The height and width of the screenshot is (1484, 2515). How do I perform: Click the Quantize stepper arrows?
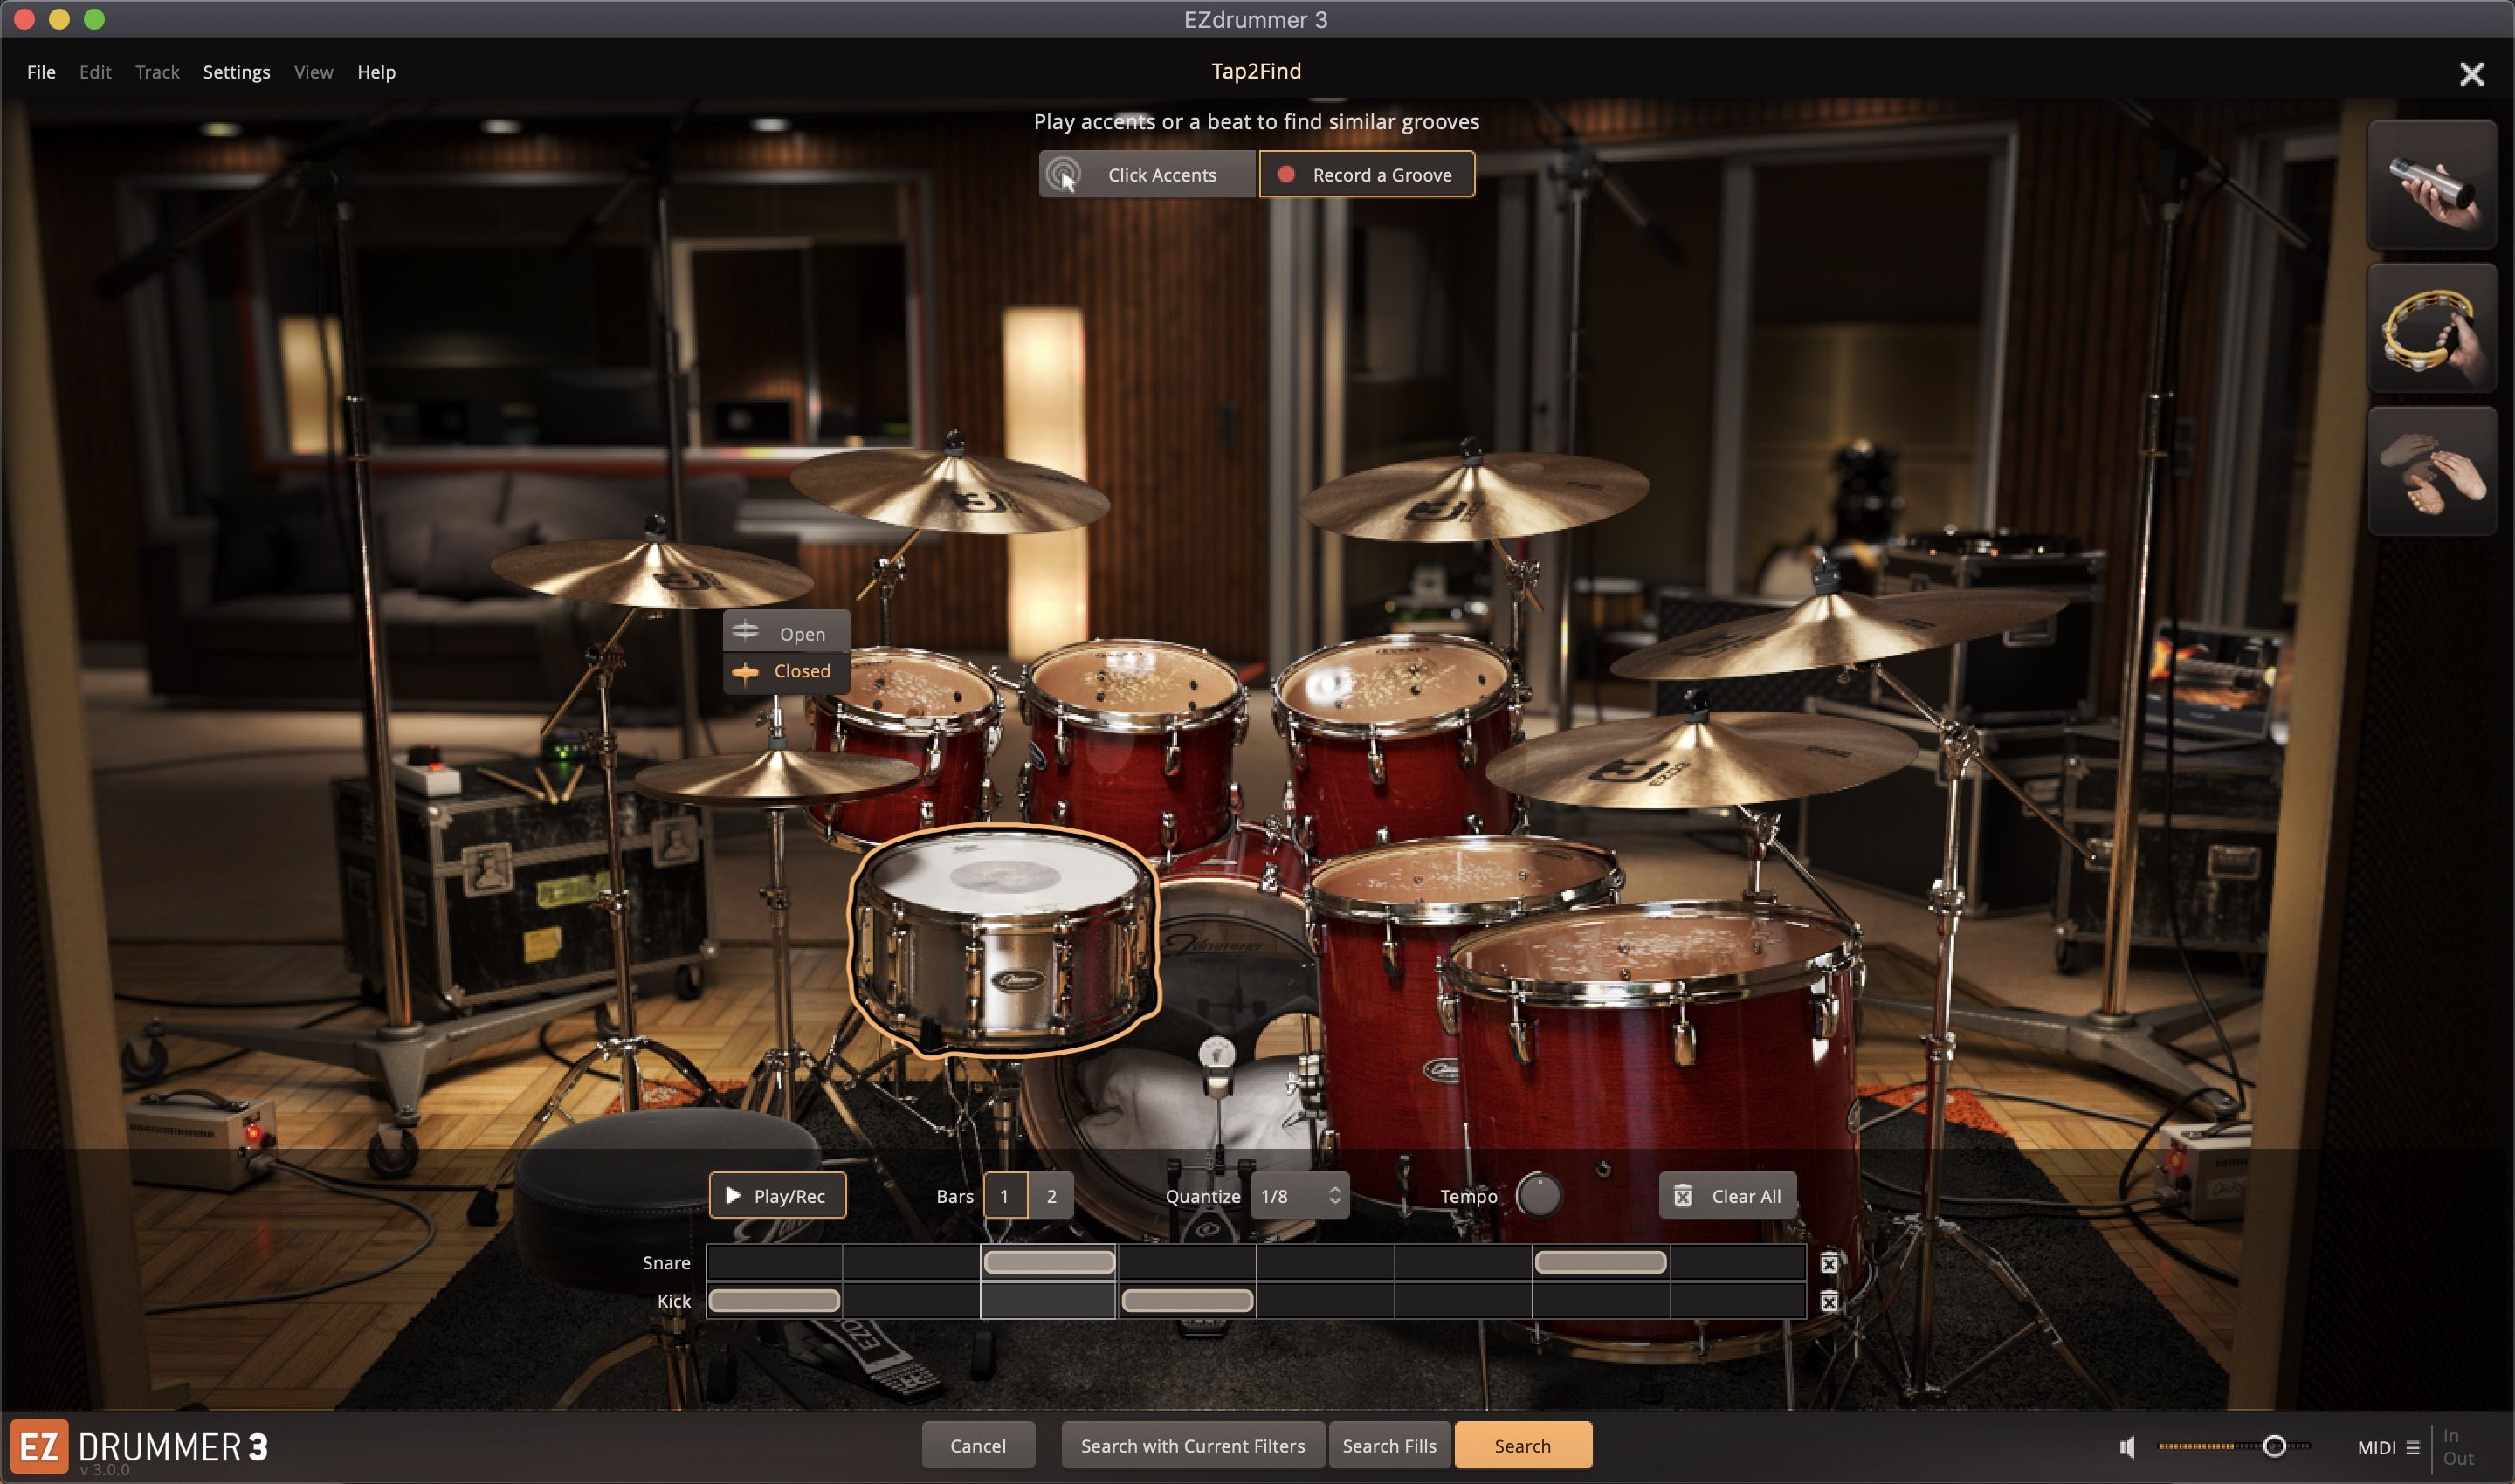pyautogui.click(x=1334, y=1196)
